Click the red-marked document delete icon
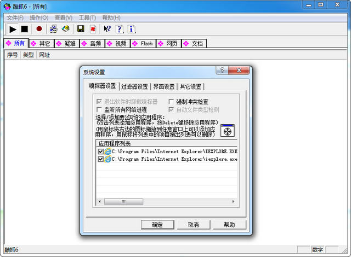 tap(93, 29)
